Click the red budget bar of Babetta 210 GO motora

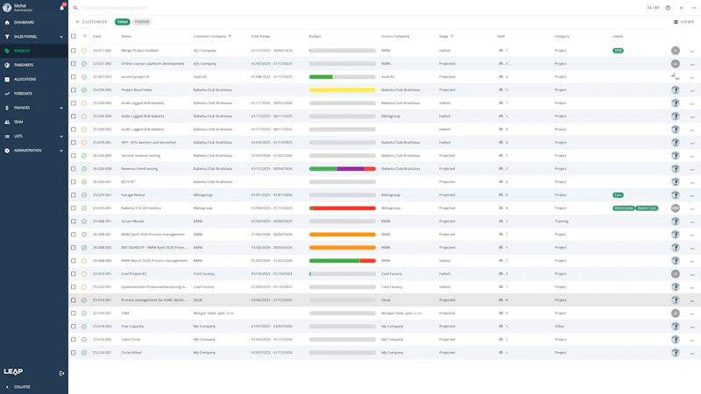click(343, 208)
